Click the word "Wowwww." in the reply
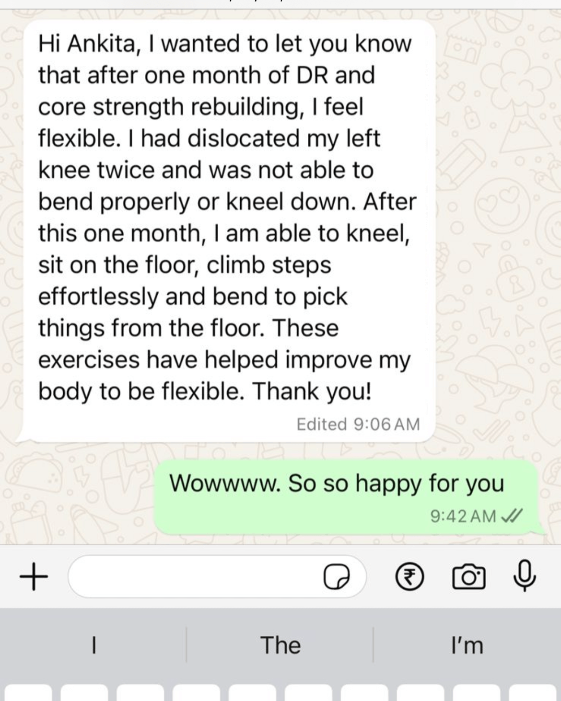Viewport: 561px width, 701px height. pos(224,483)
